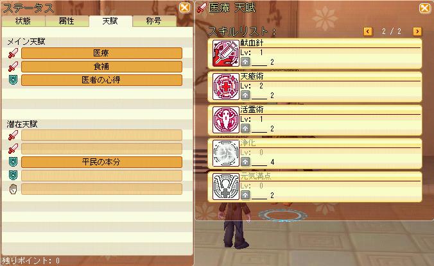The image size is (434, 266).
Task: Open the 属性 tab
Action: [66, 21]
